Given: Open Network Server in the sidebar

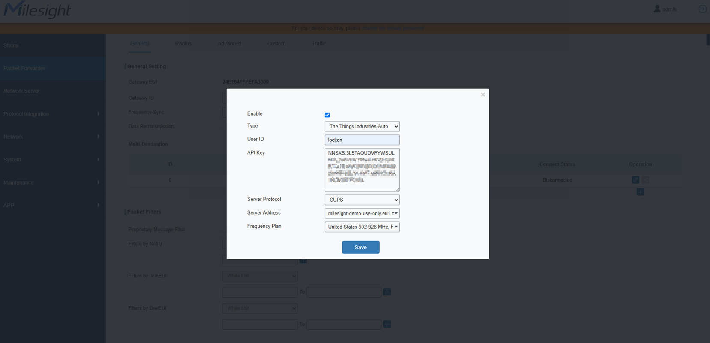Looking at the screenshot, I should [53, 91].
